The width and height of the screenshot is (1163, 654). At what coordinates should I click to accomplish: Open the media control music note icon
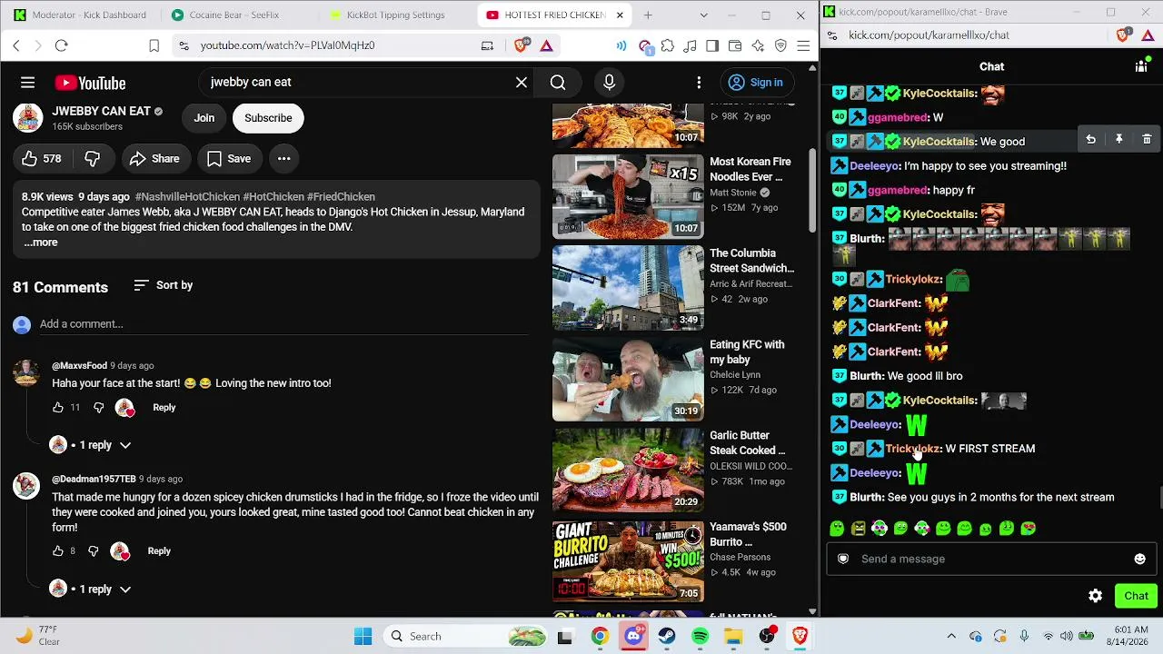coord(691,45)
